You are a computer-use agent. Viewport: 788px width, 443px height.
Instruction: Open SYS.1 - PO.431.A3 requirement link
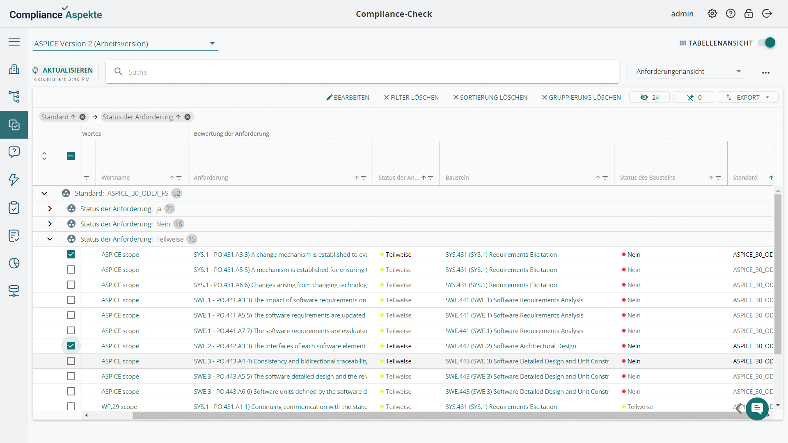pos(280,254)
